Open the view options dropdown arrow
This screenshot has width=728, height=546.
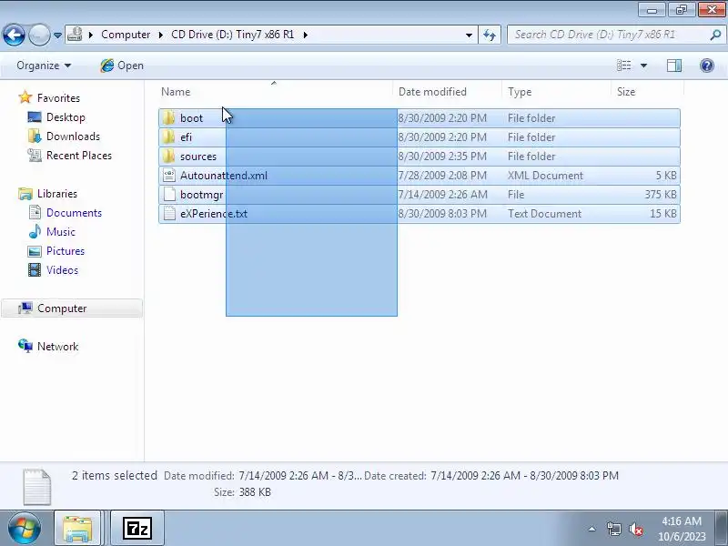coord(643,66)
